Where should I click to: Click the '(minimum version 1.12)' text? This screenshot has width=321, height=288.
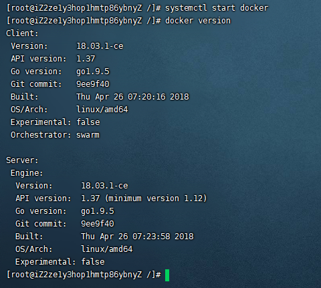[156, 198]
